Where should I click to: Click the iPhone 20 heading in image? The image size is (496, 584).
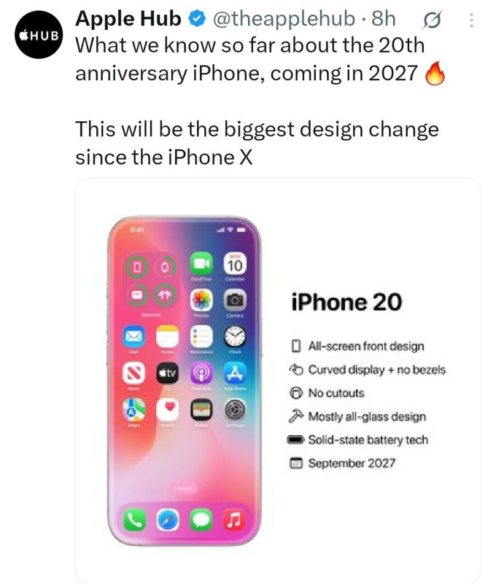pyautogui.click(x=346, y=301)
